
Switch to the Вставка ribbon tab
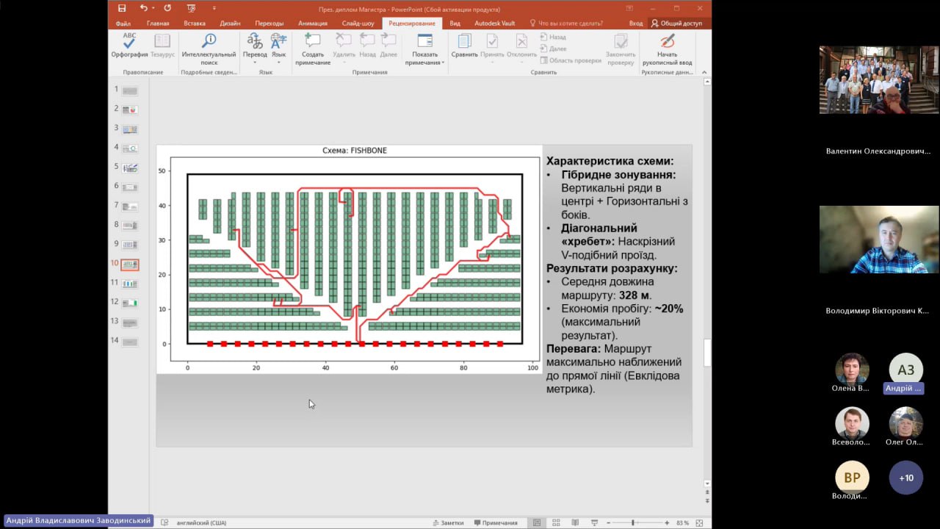(195, 24)
